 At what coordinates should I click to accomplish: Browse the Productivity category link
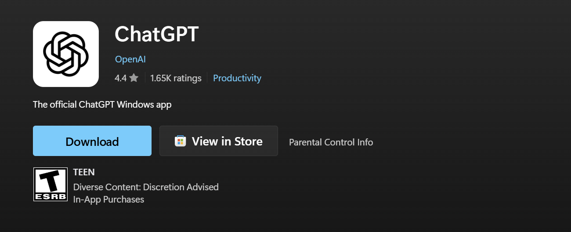click(237, 78)
